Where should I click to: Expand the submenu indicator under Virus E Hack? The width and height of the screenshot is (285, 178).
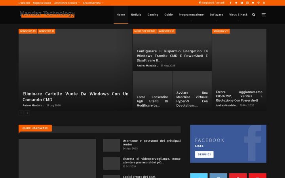tap(238, 21)
